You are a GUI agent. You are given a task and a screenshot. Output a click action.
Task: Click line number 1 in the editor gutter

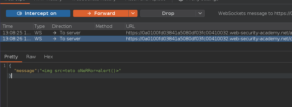pyautogui.click(x=5, y=66)
